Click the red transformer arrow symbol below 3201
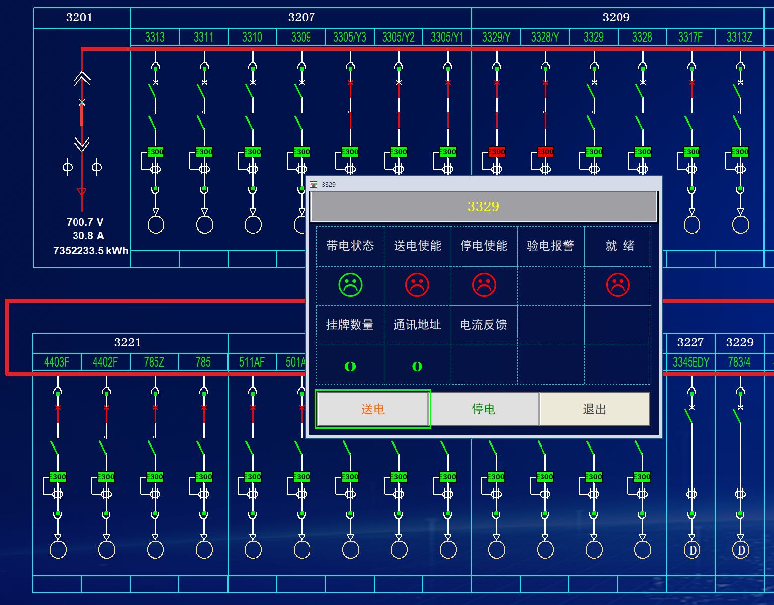This screenshot has height=605, width=774. coord(82,190)
